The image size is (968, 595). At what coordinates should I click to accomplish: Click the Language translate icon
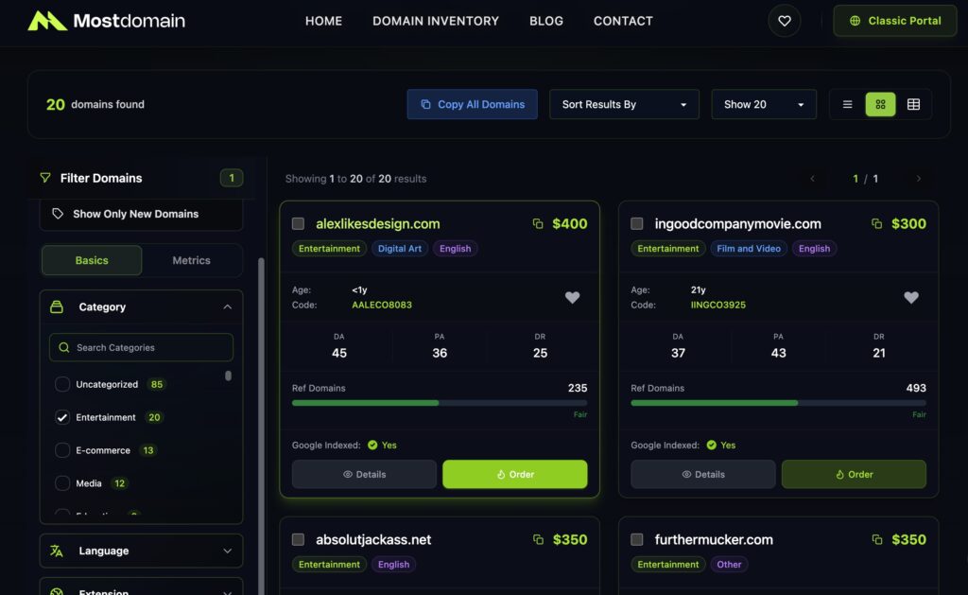tap(57, 551)
